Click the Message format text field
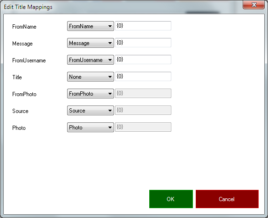Image resolution: width=268 pixels, height=218 pixels. pos(143,43)
